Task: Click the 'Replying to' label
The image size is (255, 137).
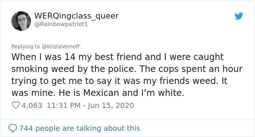Action: 25,47
